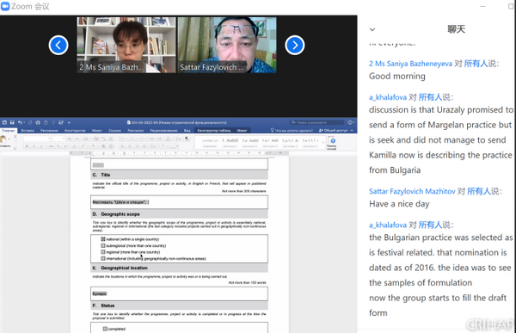
Task: Click the Print icon in Word toolbar
Action: pyautogui.click(x=38, y=122)
